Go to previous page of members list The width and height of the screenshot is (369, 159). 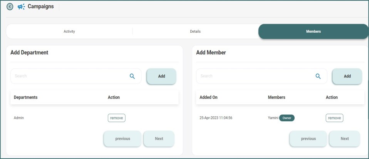pyautogui.click(x=308, y=139)
